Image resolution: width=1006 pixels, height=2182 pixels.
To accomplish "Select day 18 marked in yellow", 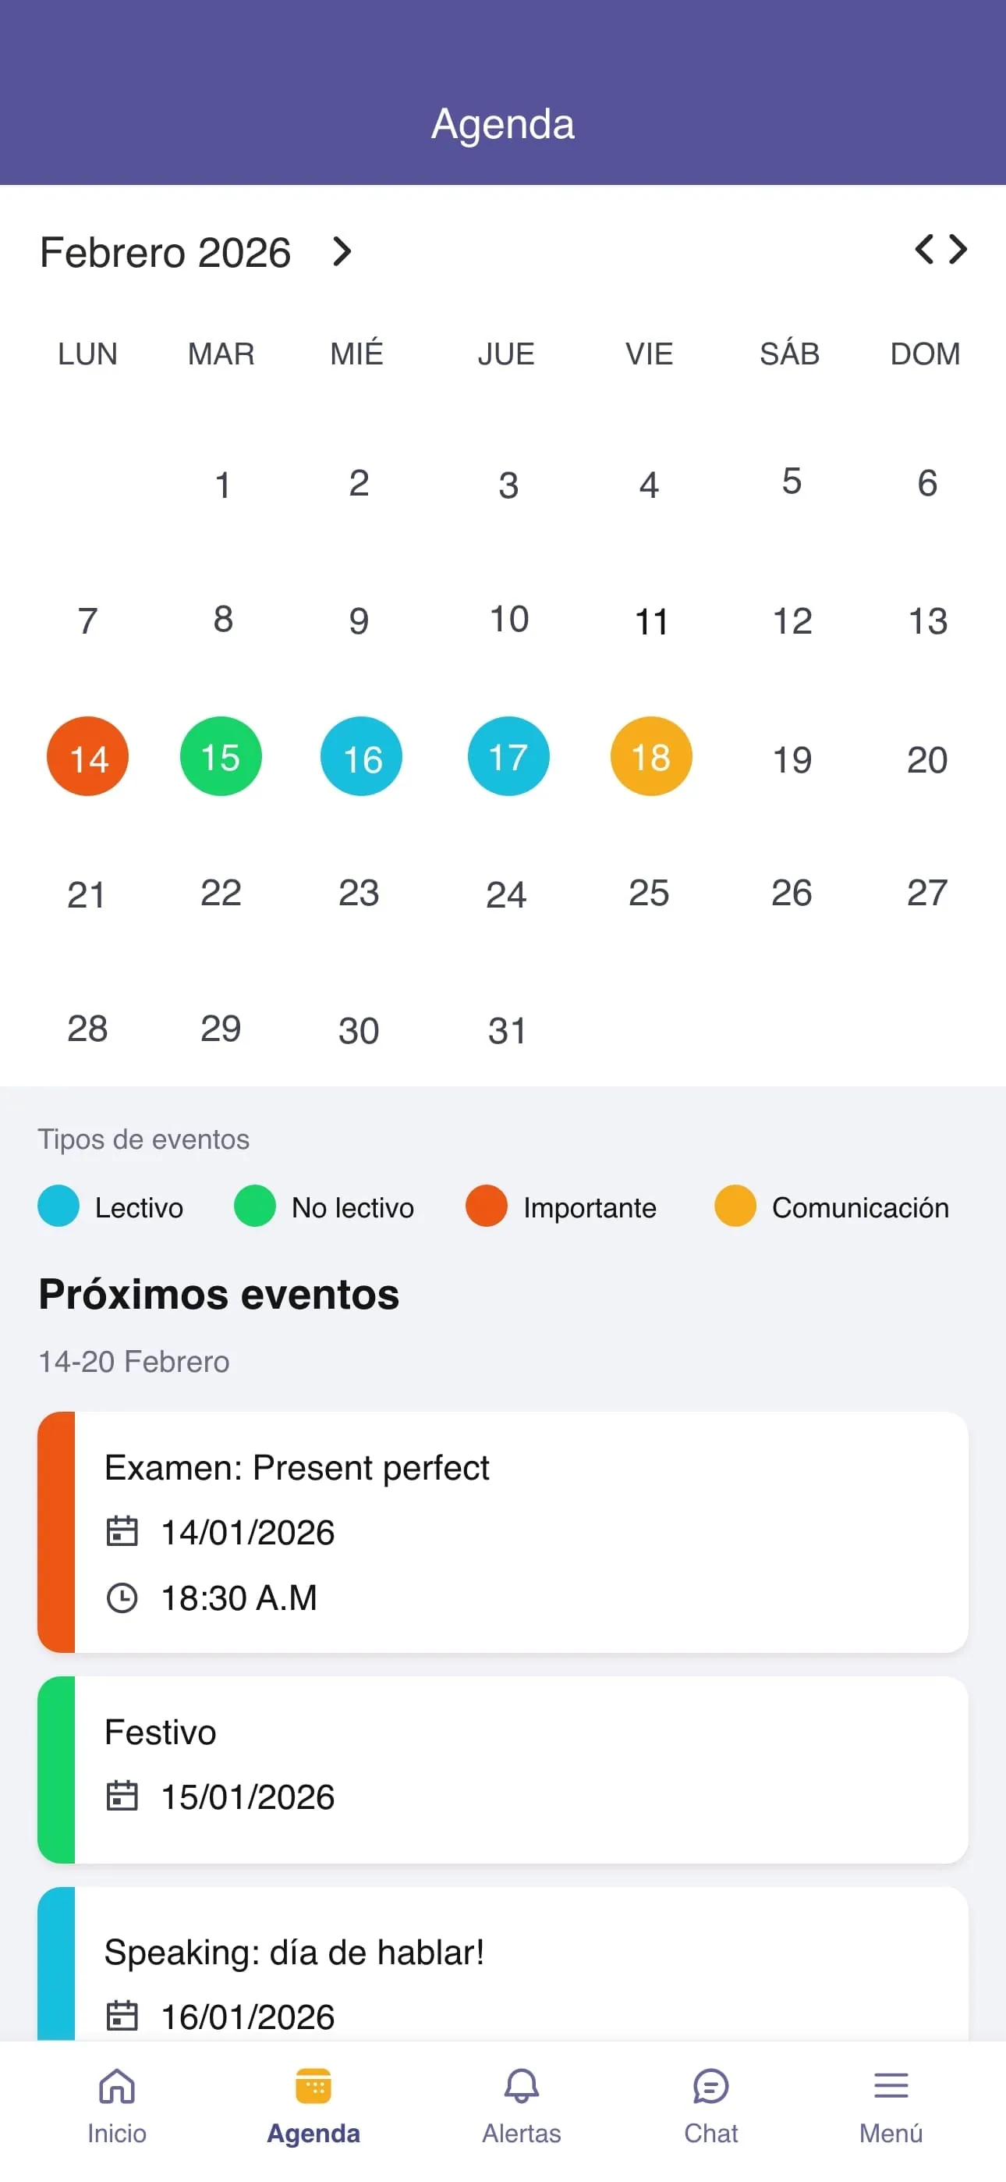I will pyautogui.click(x=651, y=756).
